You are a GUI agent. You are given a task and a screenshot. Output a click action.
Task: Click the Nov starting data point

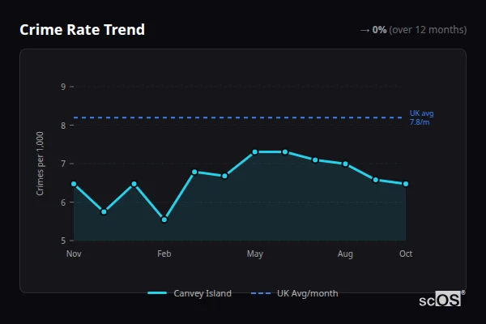[x=74, y=184]
